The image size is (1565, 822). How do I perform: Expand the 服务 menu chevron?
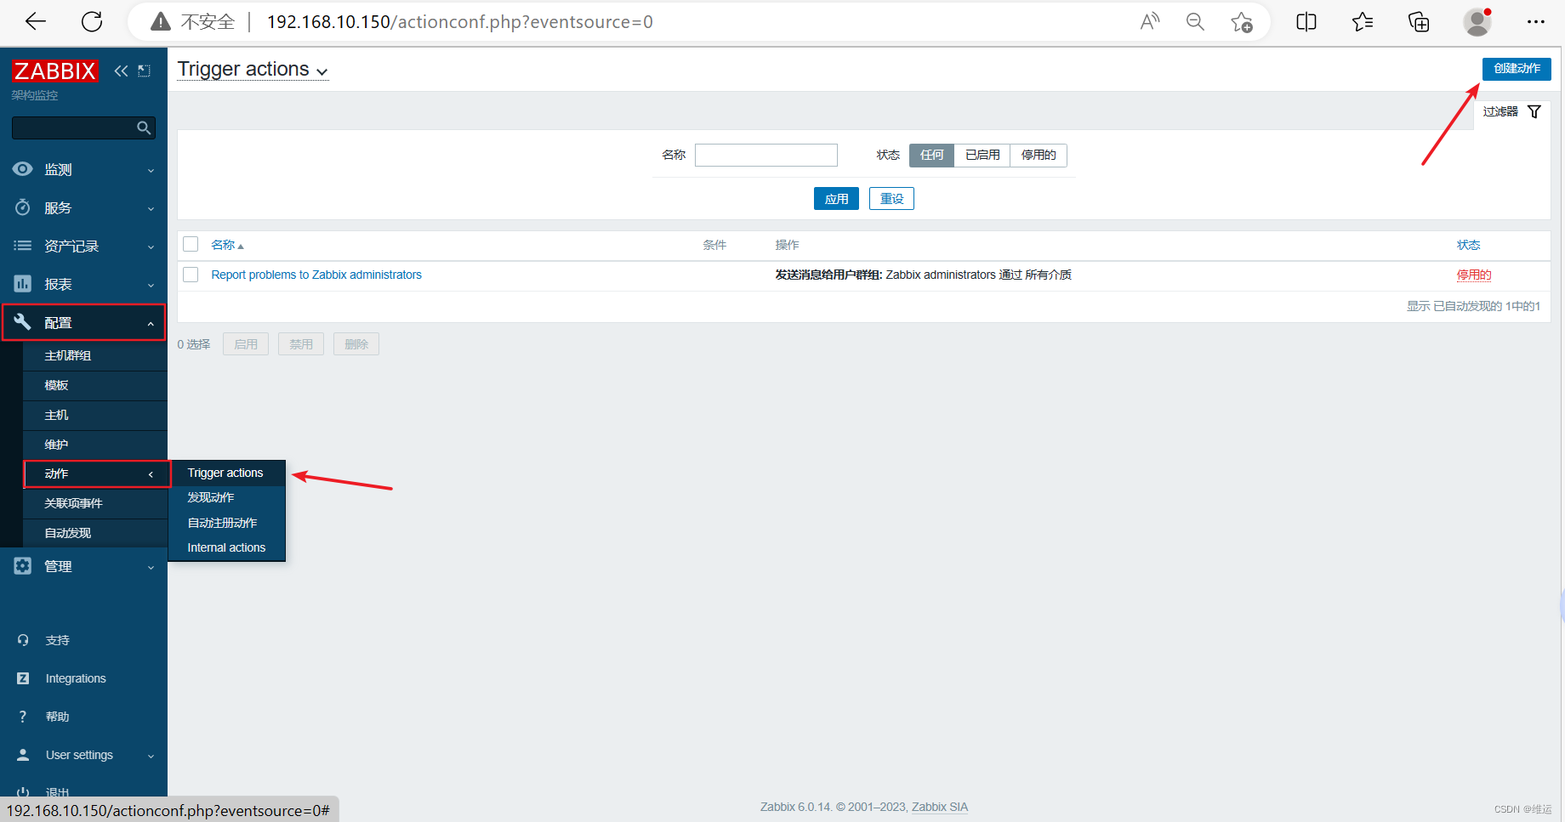[151, 208]
